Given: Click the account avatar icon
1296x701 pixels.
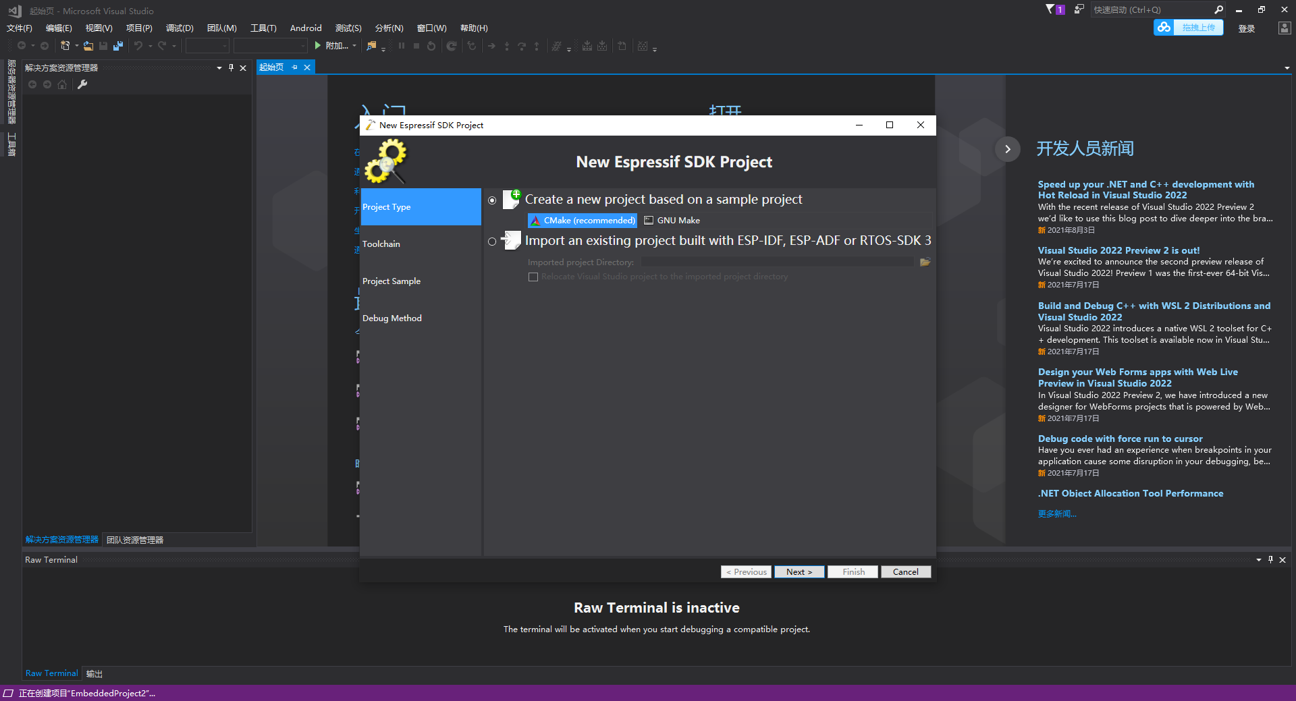Looking at the screenshot, I should 1284,28.
